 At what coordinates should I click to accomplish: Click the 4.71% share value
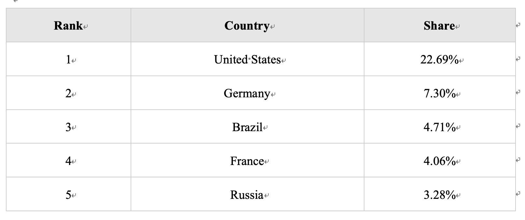click(x=439, y=127)
